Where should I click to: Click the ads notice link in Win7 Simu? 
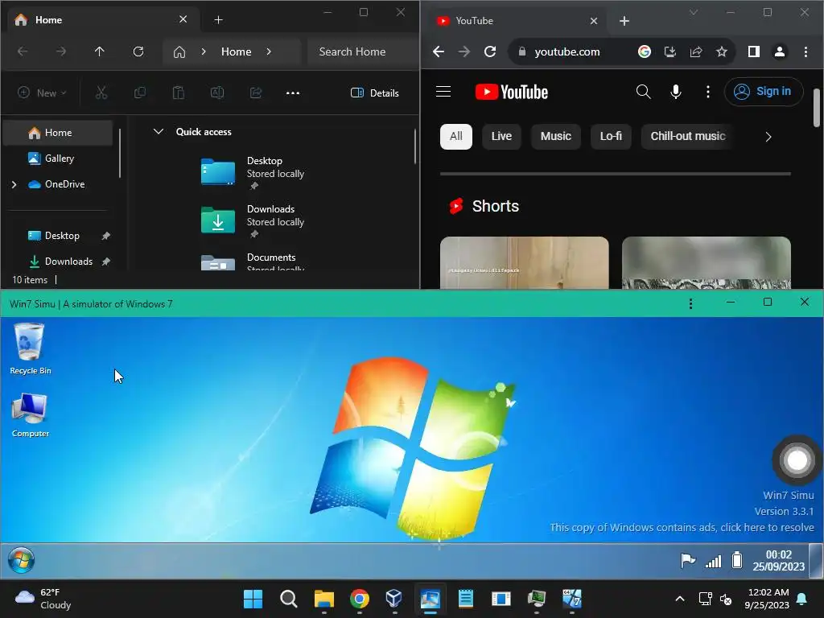coord(682,528)
